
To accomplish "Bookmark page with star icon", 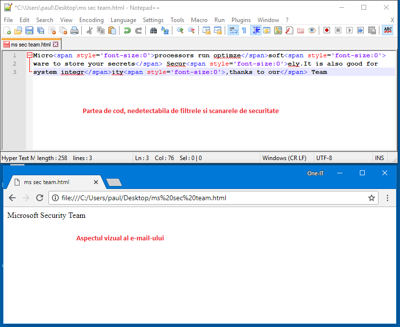I will point(372,198).
